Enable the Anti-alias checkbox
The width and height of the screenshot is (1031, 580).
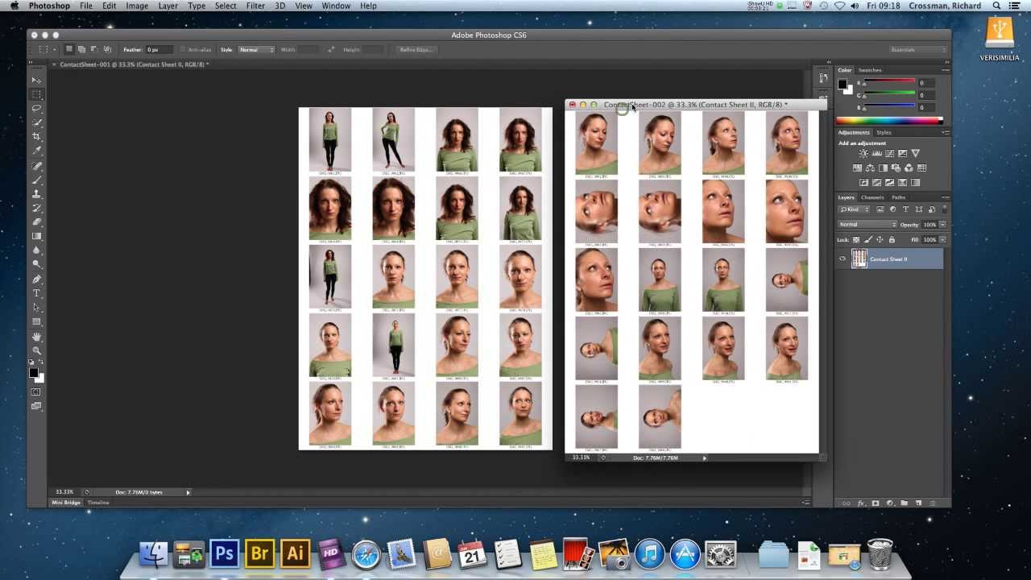pos(183,50)
